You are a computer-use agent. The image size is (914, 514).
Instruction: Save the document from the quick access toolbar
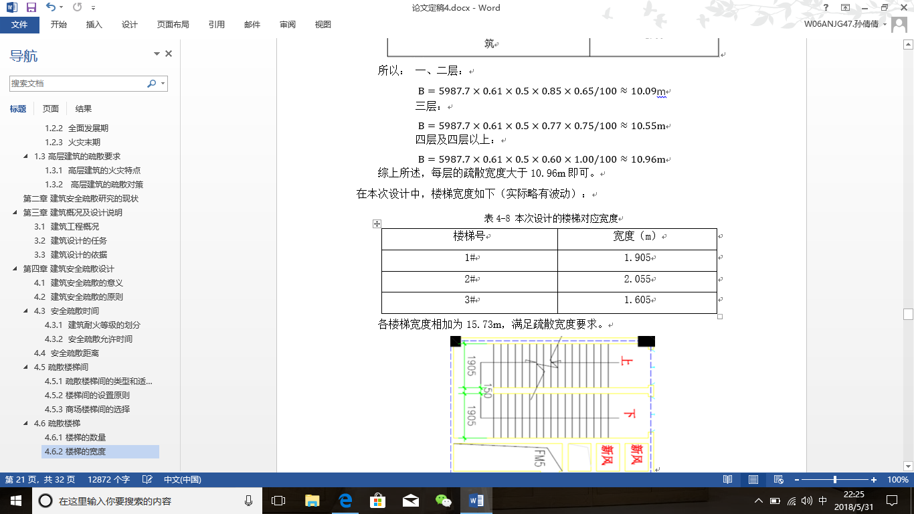[31, 7]
